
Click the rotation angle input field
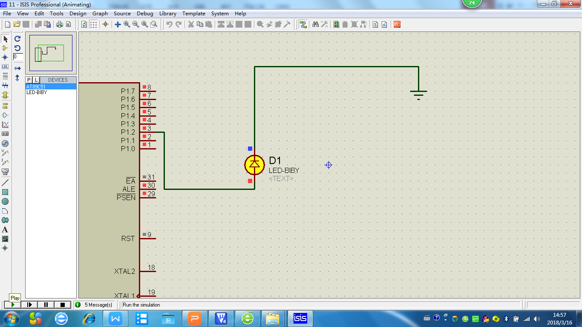tap(17, 57)
